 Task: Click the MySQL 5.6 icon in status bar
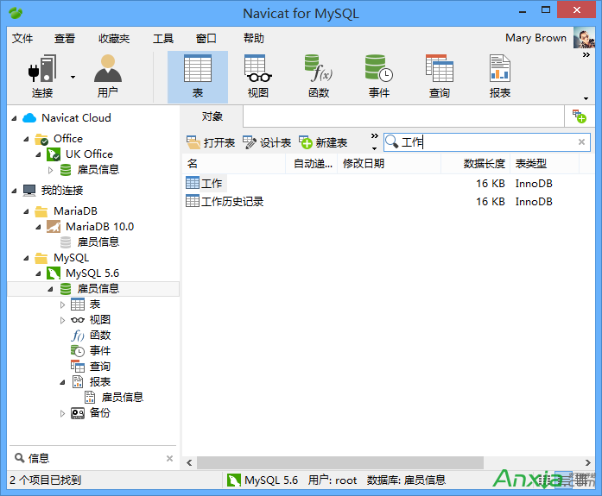click(234, 480)
